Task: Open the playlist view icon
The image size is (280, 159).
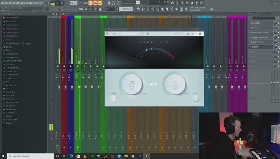Action: tap(138, 9)
